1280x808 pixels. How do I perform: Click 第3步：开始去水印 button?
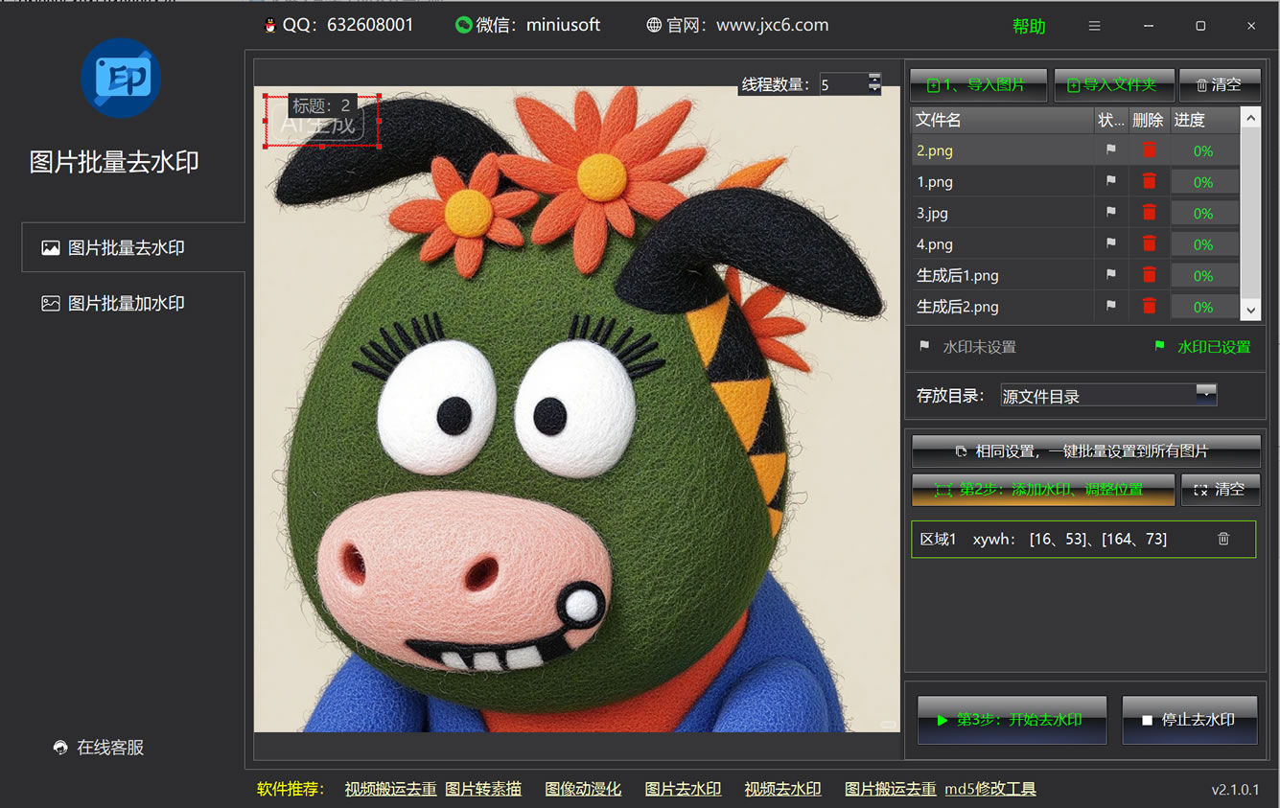coord(1012,720)
